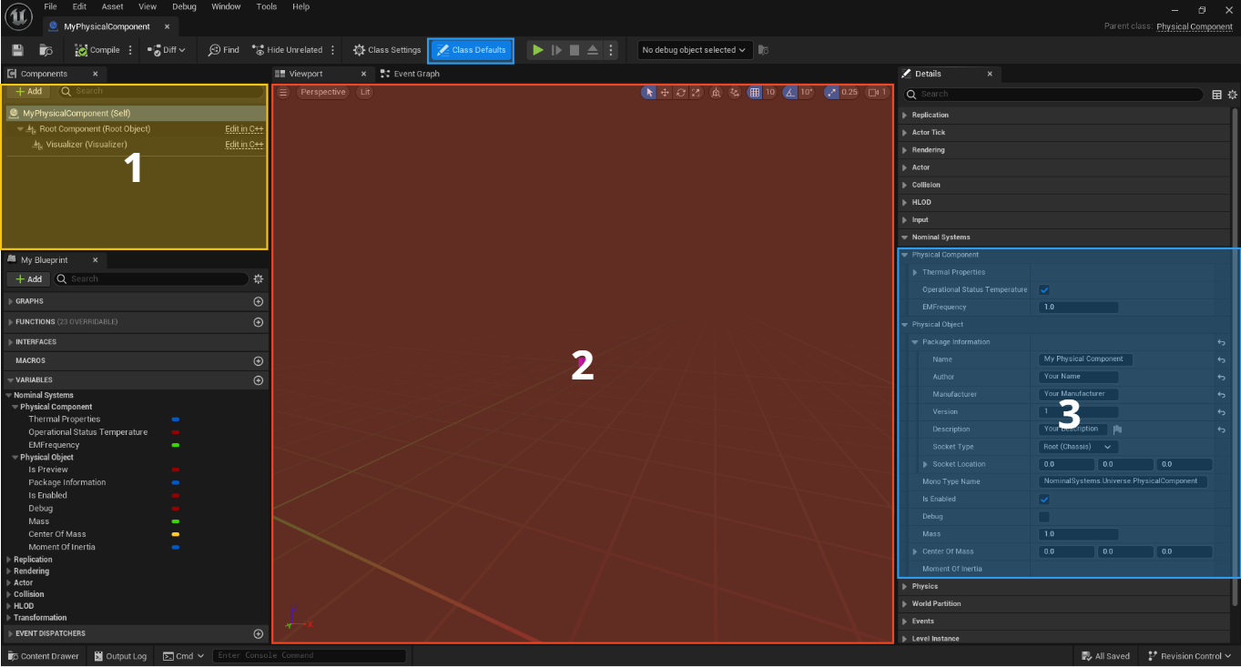Screen dimensions: 1241x667
Task: Open the Asset menu
Action: point(113,6)
